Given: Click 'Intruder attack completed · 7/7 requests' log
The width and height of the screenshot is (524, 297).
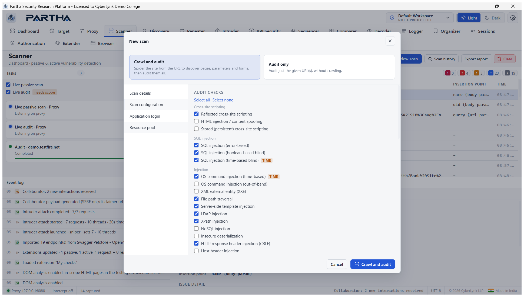Looking at the screenshot, I should click(58, 212).
